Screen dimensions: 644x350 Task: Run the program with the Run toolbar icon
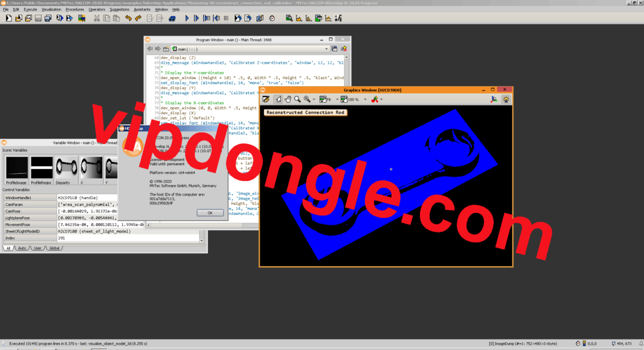187,18
